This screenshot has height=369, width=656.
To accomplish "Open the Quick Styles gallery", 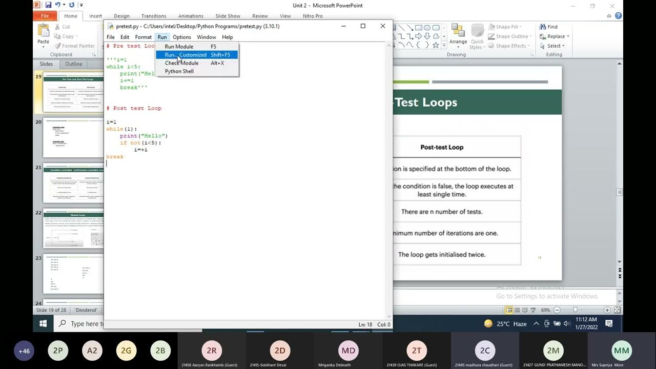I will tap(477, 37).
